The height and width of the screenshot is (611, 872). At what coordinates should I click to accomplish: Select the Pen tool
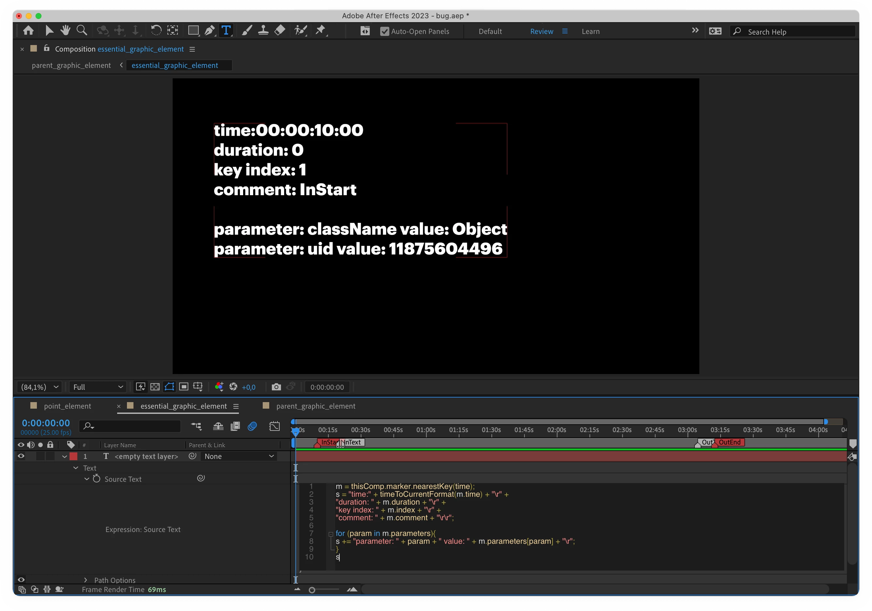pos(209,31)
